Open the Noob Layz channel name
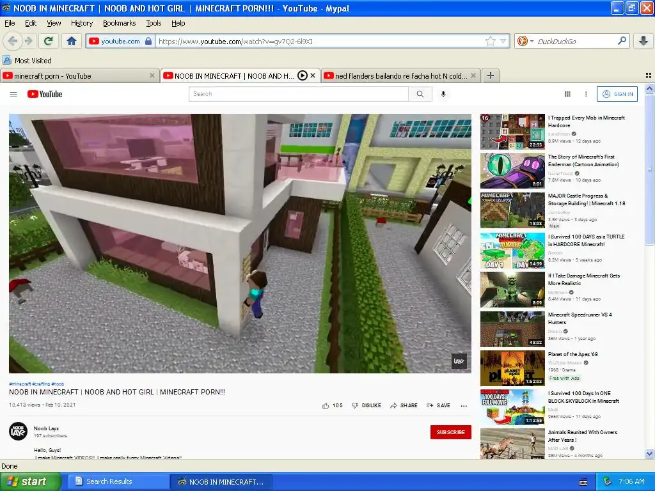The width and height of the screenshot is (655, 491). point(46,428)
